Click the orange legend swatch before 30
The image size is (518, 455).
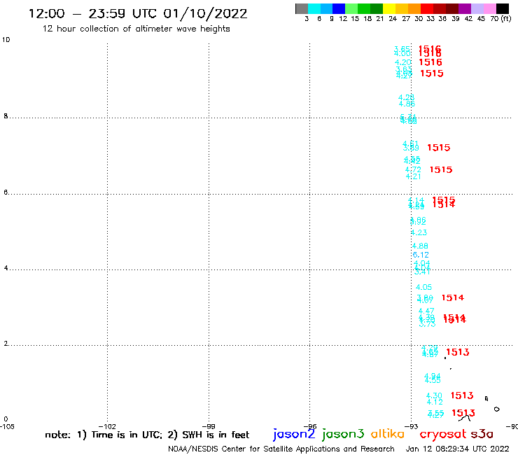[414, 8]
